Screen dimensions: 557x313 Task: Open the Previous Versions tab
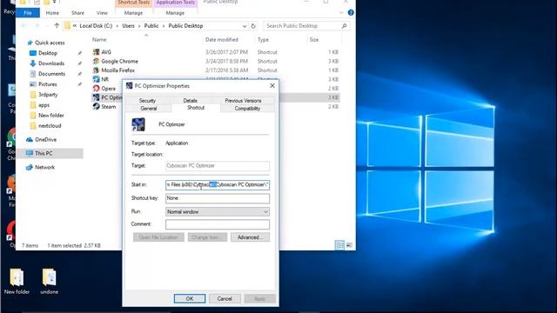[243, 101]
